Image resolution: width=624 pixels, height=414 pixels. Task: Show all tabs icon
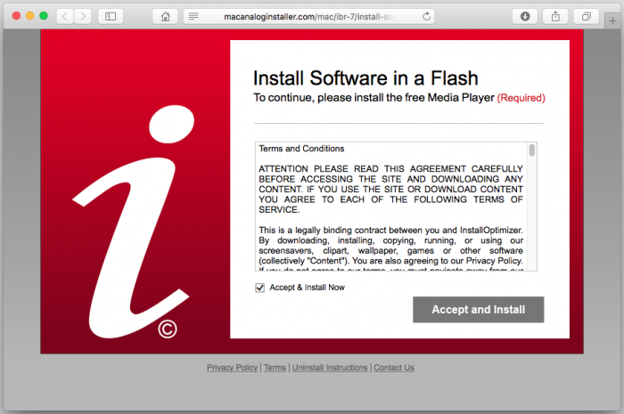coord(587,16)
